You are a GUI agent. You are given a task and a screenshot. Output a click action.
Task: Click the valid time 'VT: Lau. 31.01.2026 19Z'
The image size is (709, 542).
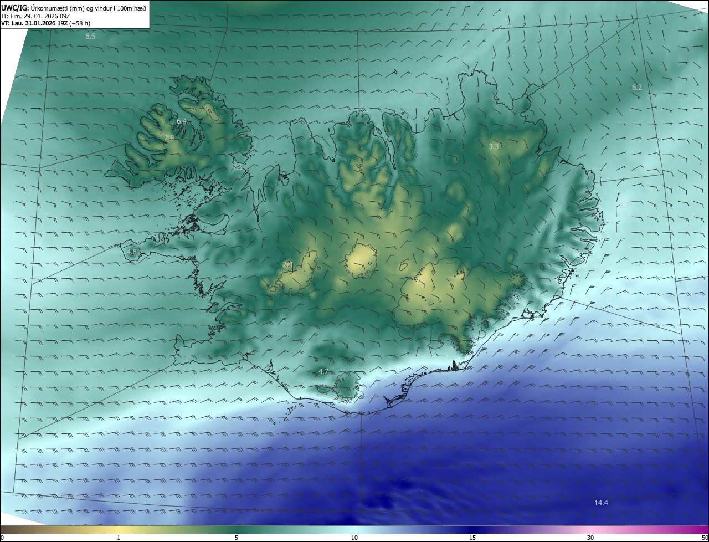pos(35,23)
